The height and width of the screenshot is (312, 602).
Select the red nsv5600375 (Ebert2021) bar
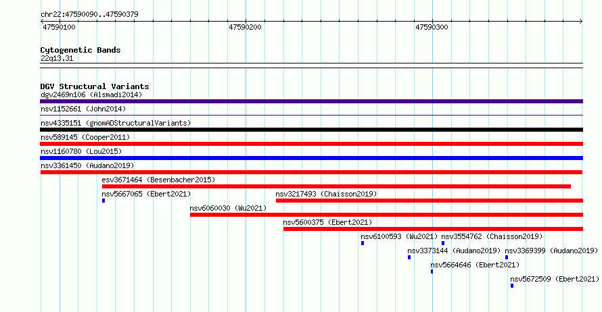pyautogui.click(x=433, y=229)
